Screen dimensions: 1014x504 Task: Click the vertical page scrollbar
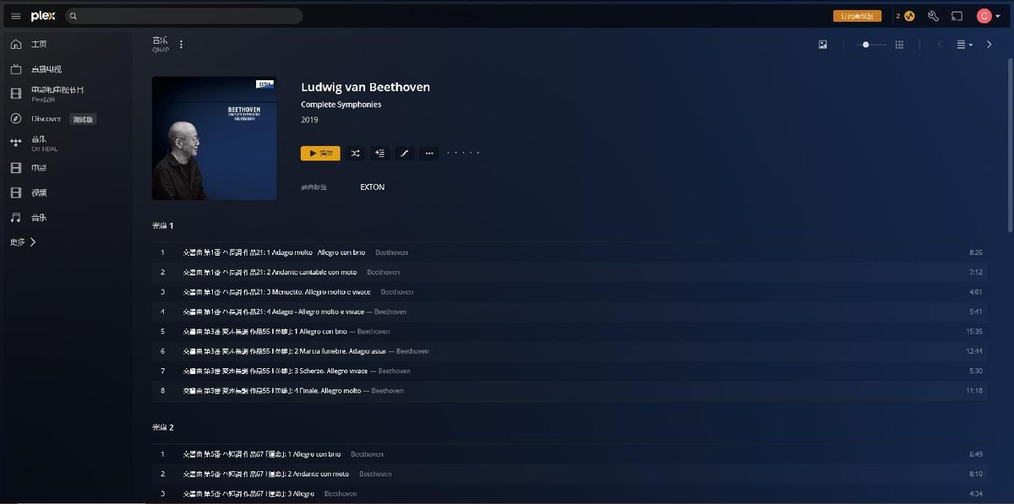pos(1009,145)
